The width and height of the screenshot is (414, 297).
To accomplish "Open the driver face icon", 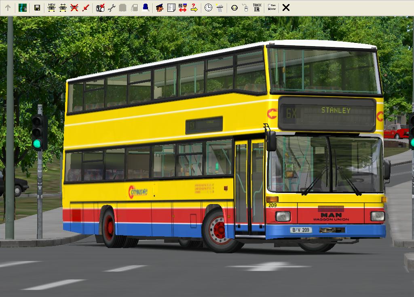I will tap(159, 8).
